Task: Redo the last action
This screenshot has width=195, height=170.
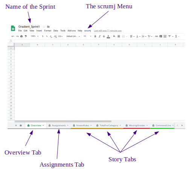Action: click(x=17, y=36)
